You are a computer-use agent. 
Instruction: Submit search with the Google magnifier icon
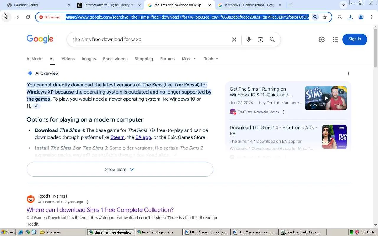(x=272, y=40)
